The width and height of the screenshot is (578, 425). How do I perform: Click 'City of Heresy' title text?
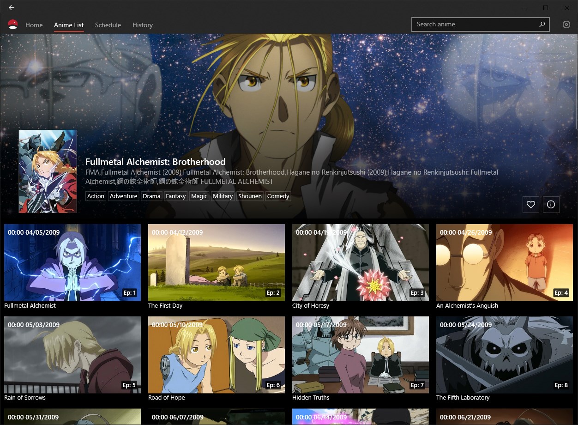click(311, 306)
